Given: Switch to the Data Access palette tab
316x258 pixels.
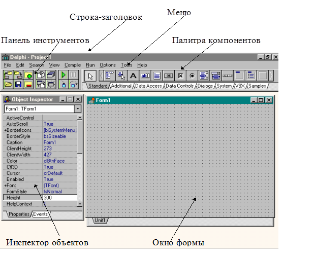Looking at the screenshot, I should [x=148, y=86].
